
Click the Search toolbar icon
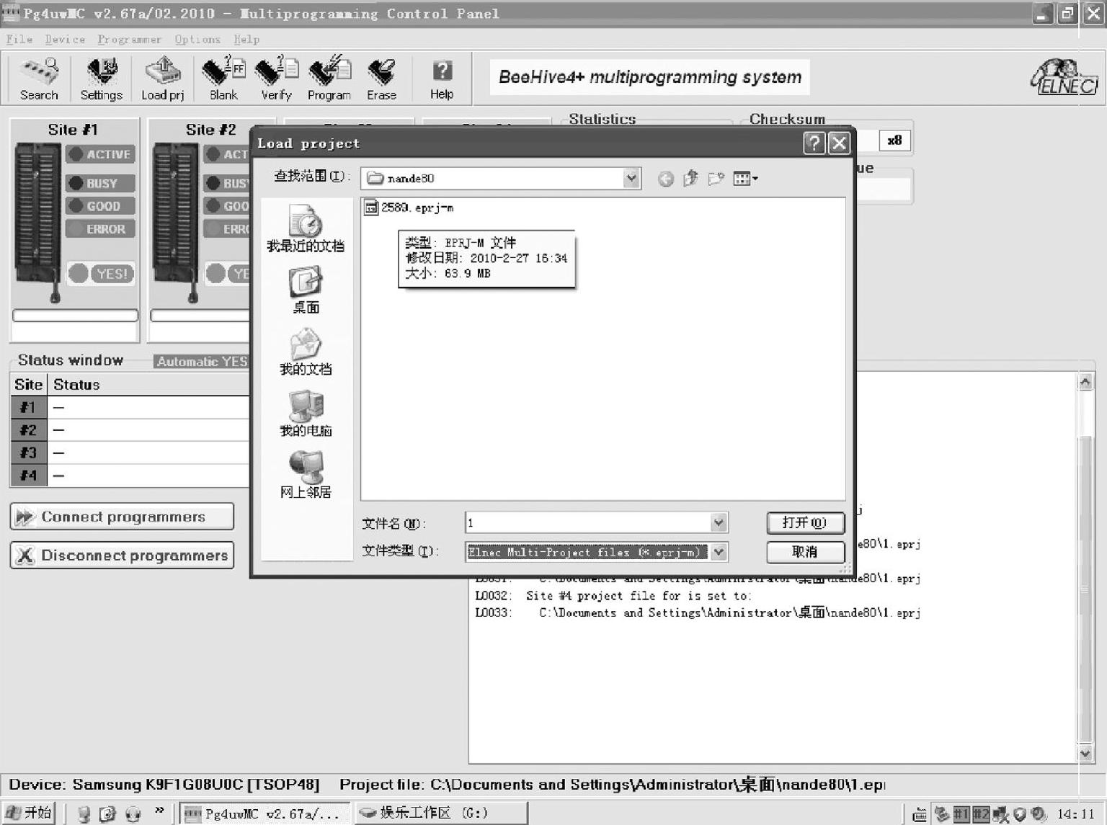tap(39, 79)
